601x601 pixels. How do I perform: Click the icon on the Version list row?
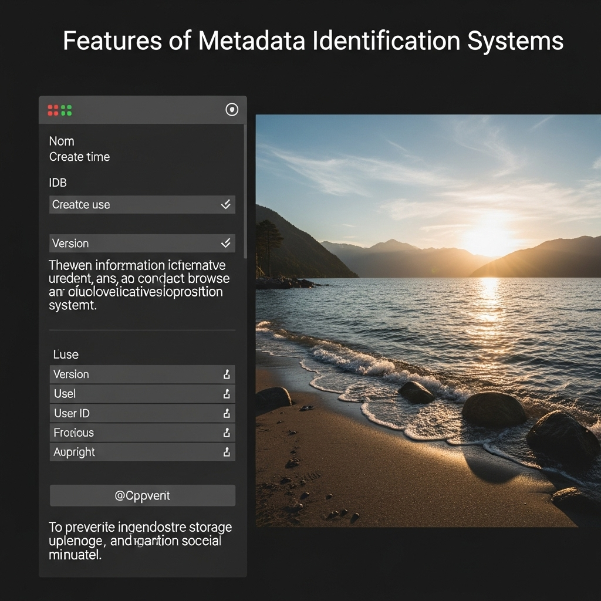pos(227,374)
